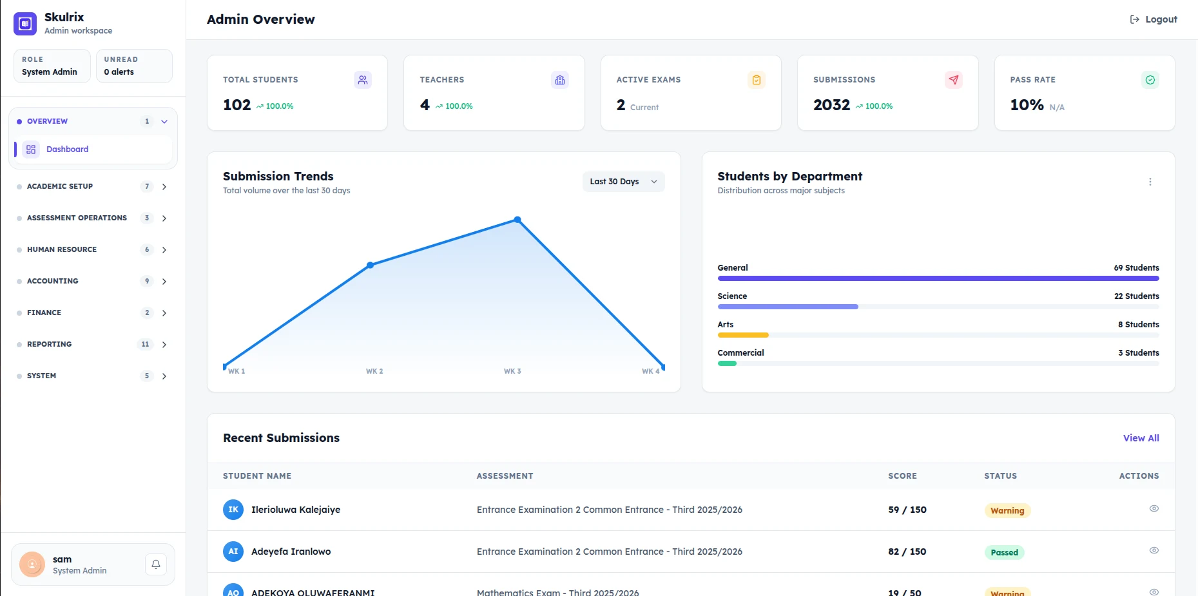View ADEKOYA OLUWAFERANMI submission eye icon
This screenshot has width=1198, height=596.
coord(1154,591)
